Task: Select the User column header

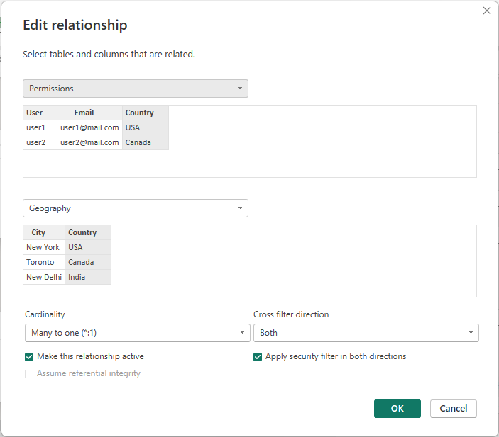Action: click(x=35, y=113)
